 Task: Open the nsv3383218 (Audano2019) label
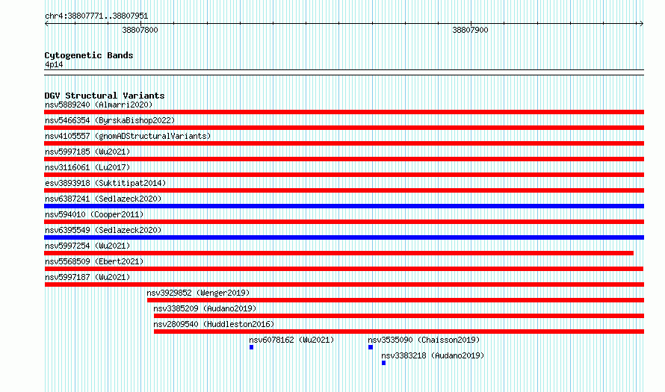tap(433, 355)
